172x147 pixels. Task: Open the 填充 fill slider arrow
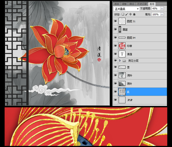162,14
